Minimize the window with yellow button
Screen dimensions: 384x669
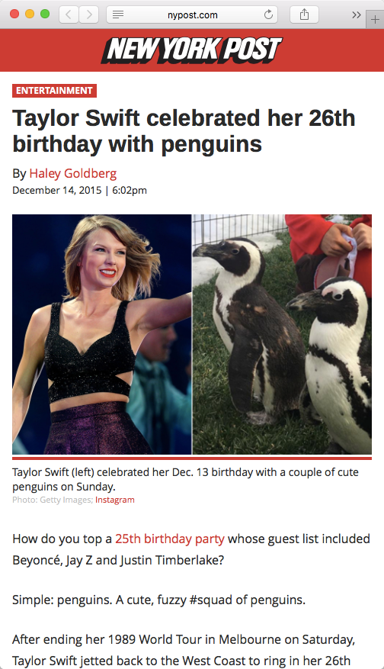point(30,14)
